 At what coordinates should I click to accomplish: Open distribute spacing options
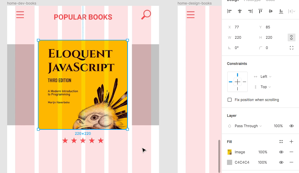click(292, 11)
